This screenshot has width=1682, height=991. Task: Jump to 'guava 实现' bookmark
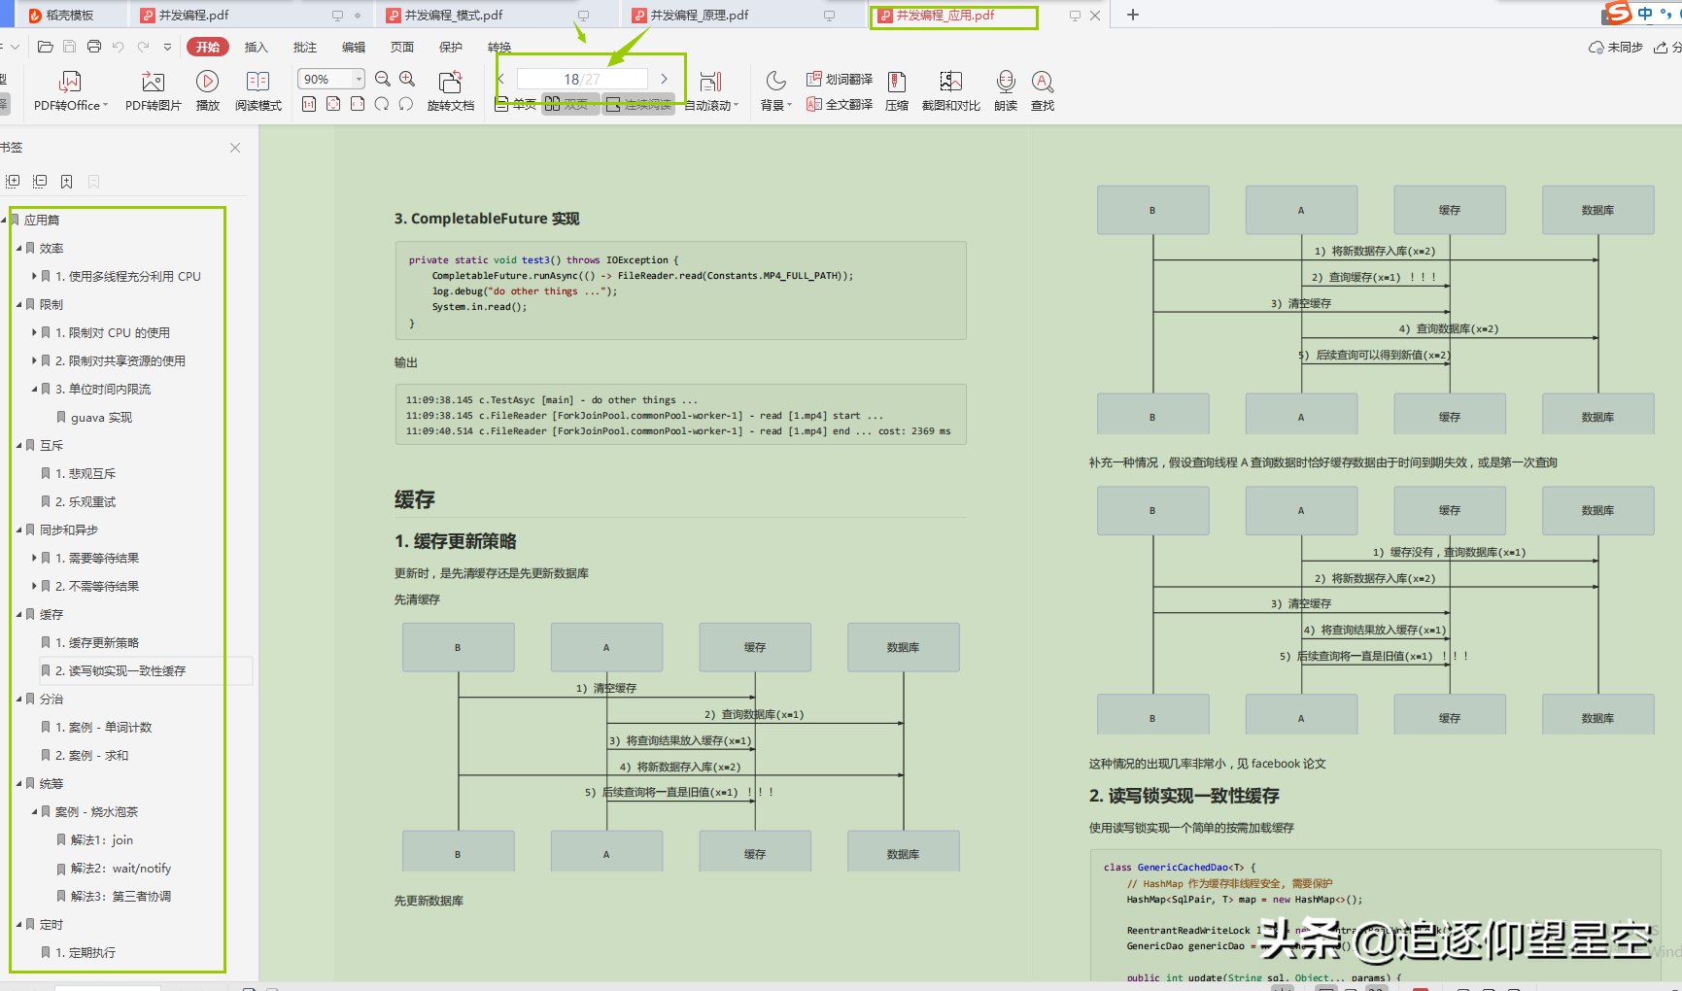(x=101, y=418)
